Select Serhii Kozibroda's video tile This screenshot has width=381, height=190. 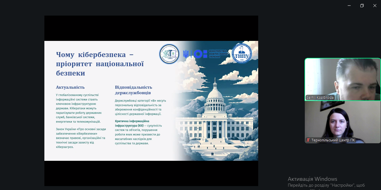click(x=343, y=79)
